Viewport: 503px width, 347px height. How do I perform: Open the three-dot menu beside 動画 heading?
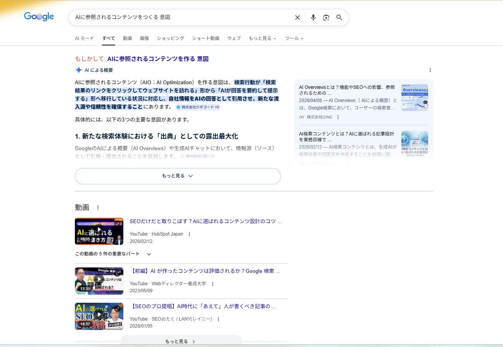tap(98, 207)
